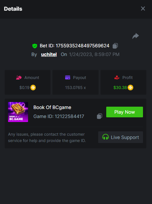
Task: Open Live Support chat
Action: tap(121, 137)
